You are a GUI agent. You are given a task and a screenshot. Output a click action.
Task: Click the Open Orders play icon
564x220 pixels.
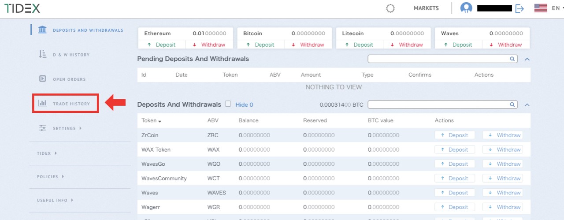click(43, 79)
